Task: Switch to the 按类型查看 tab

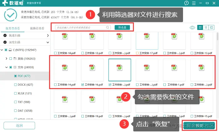Action: [13, 28]
